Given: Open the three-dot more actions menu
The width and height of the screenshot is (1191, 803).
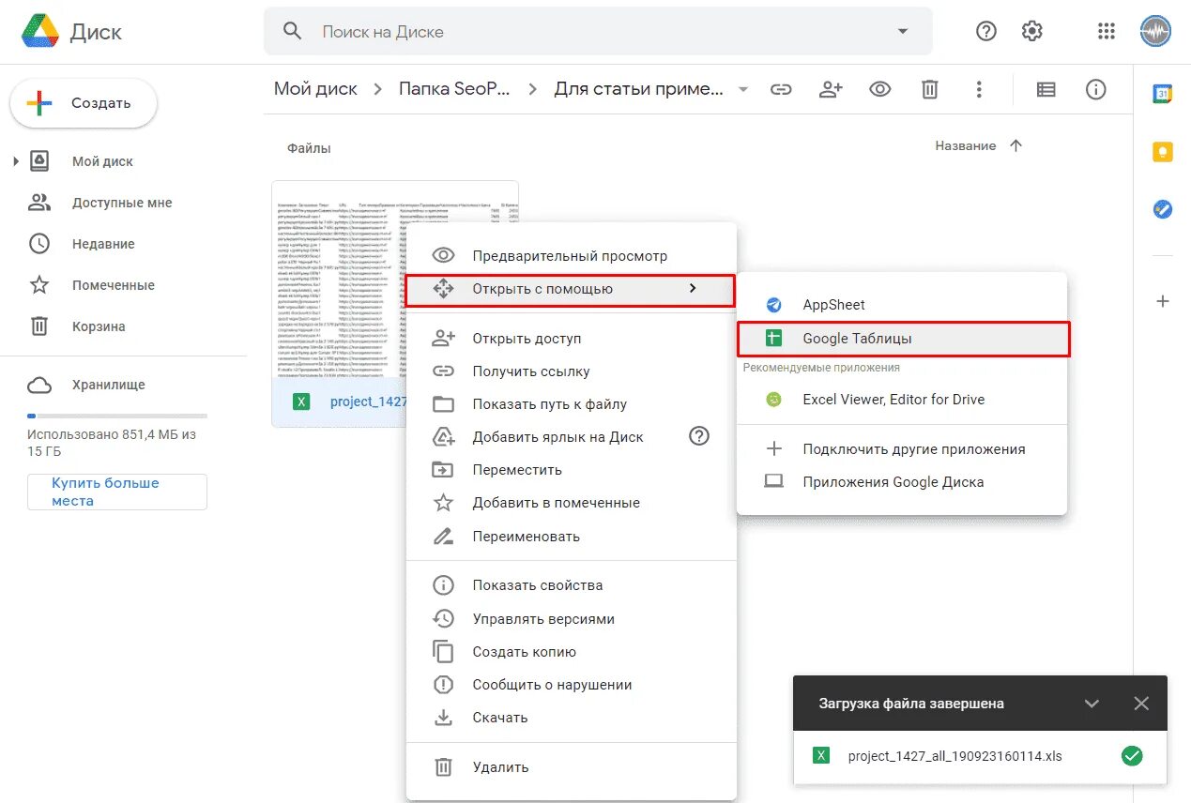Looking at the screenshot, I should pos(979,89).
